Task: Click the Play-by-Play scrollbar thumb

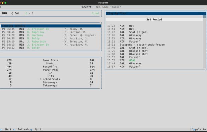Action: pos(205,17)
